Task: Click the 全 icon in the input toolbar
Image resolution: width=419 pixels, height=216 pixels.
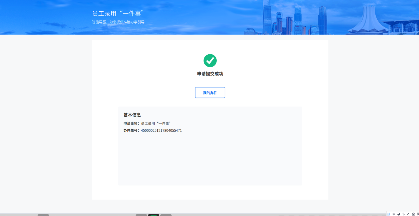Action: click(413, 214)
